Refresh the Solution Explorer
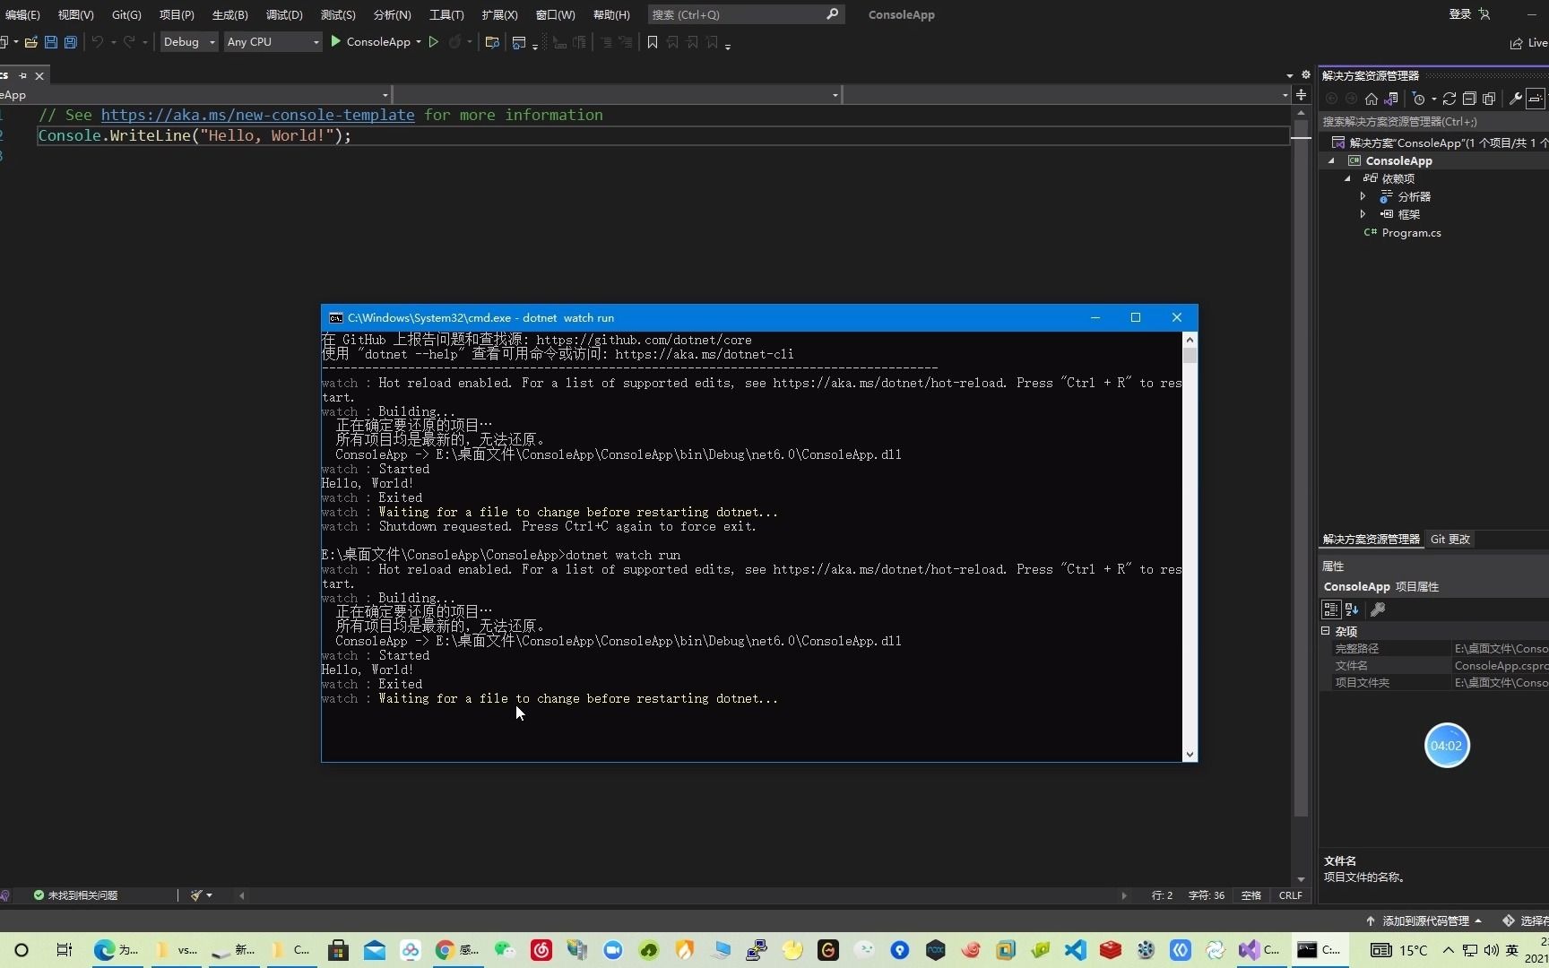 (x=1449, y=99)
